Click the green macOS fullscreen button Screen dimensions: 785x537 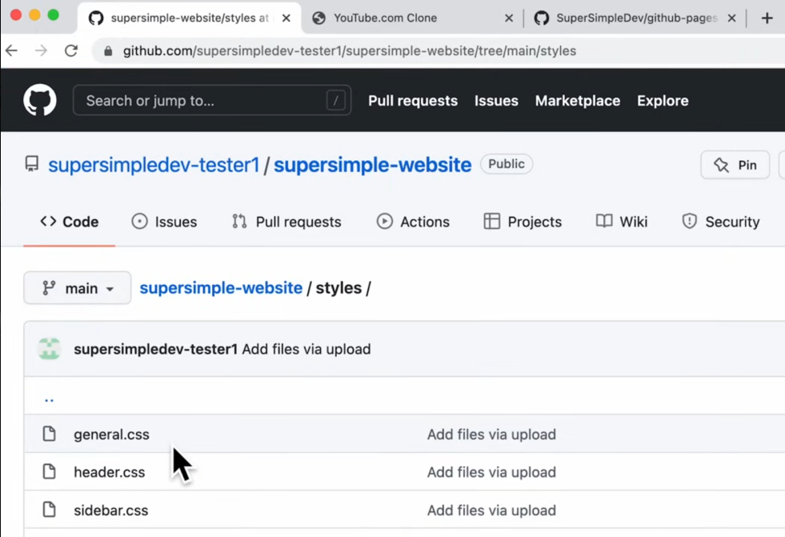point(53,15)
